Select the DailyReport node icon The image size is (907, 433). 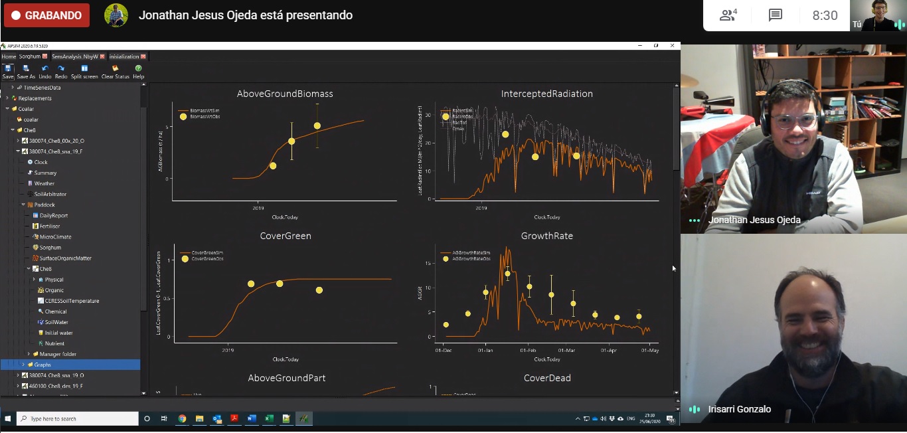35,215
